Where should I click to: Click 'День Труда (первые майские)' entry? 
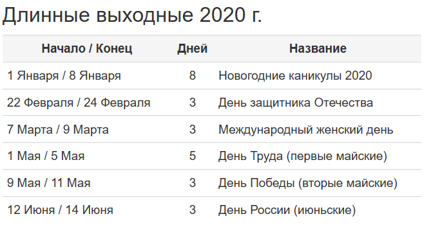303,156
